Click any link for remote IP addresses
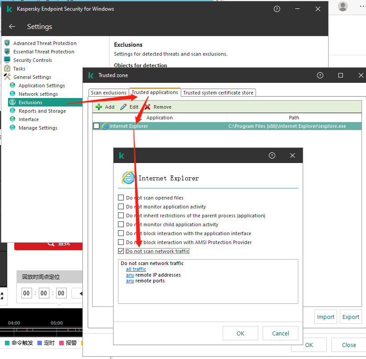Screen dimensions: 366x359 pos(130,275)
